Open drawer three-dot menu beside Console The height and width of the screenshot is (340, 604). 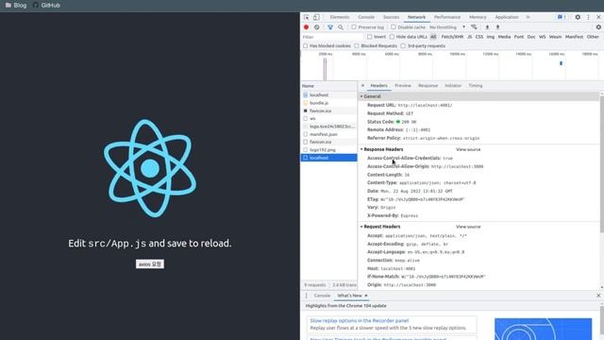[306, 296]
